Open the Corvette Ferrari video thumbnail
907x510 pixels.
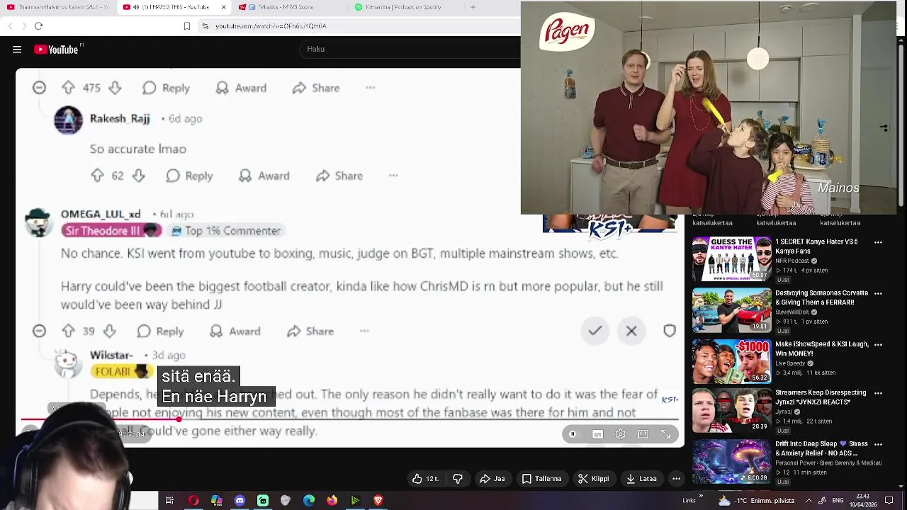[732, 310]
